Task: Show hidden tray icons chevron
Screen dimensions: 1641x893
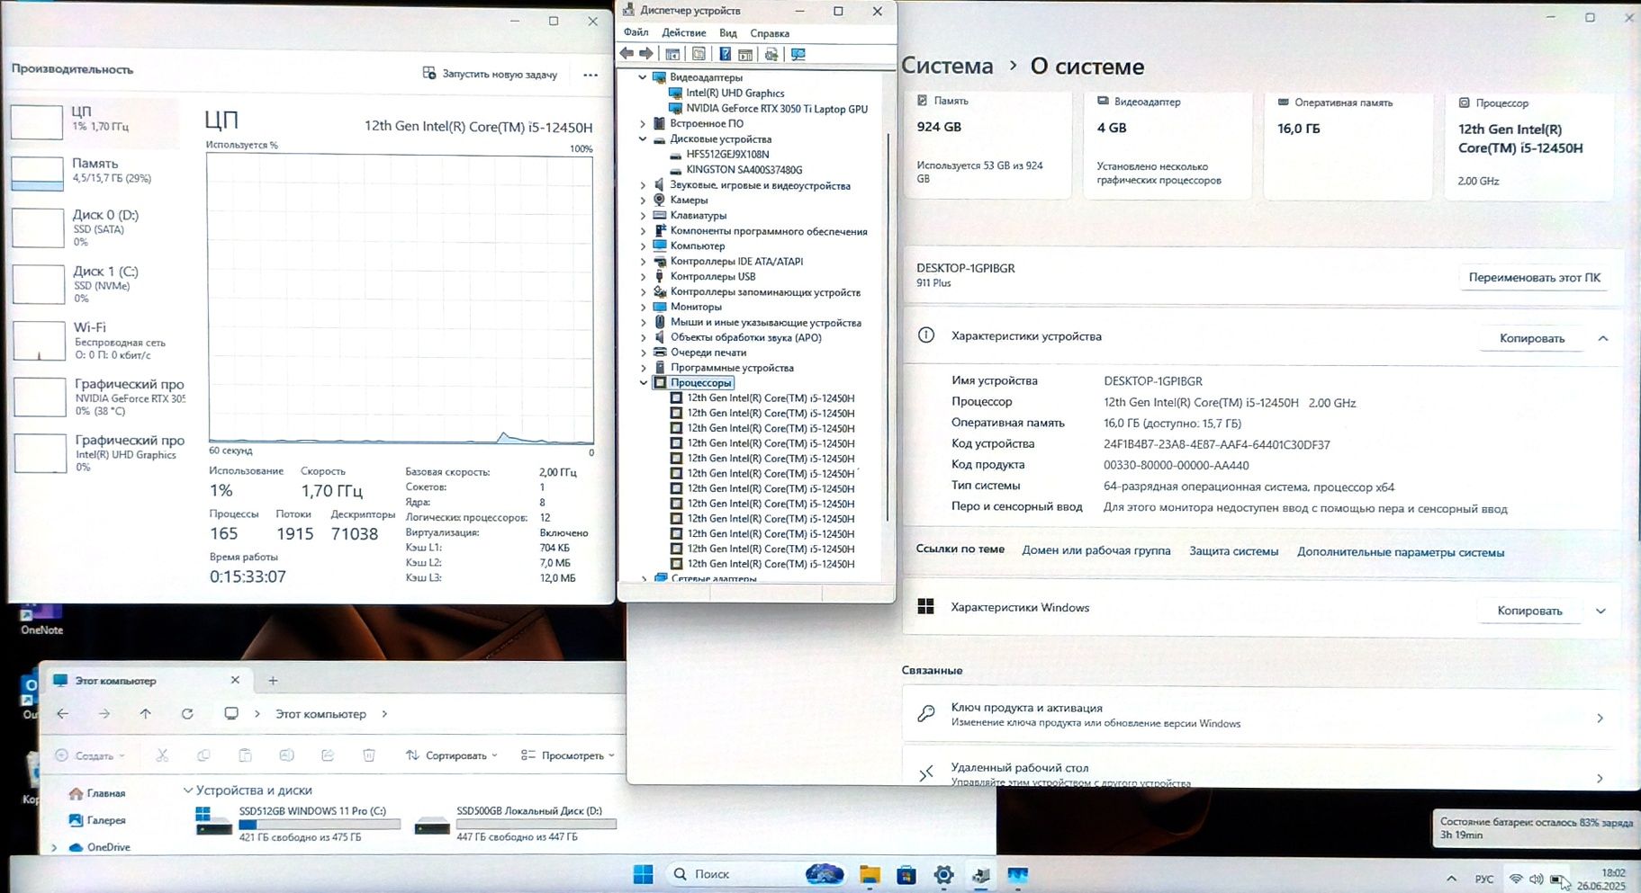Action: pos(1451,879)
